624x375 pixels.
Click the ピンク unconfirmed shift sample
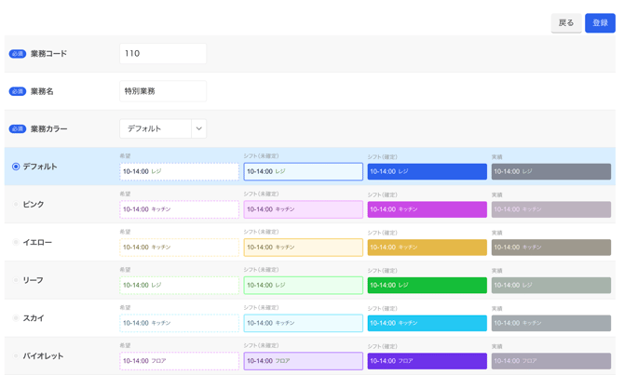(x=303, y=209)
